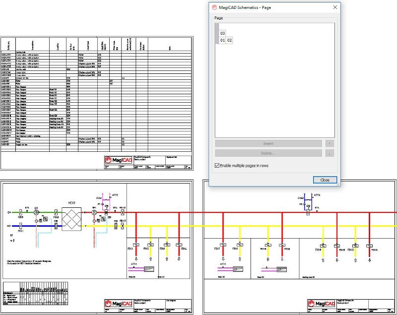Select page 03 in the page grid
Image resolution: width=397 pixels, height=315 pixels.
[222, 33]
